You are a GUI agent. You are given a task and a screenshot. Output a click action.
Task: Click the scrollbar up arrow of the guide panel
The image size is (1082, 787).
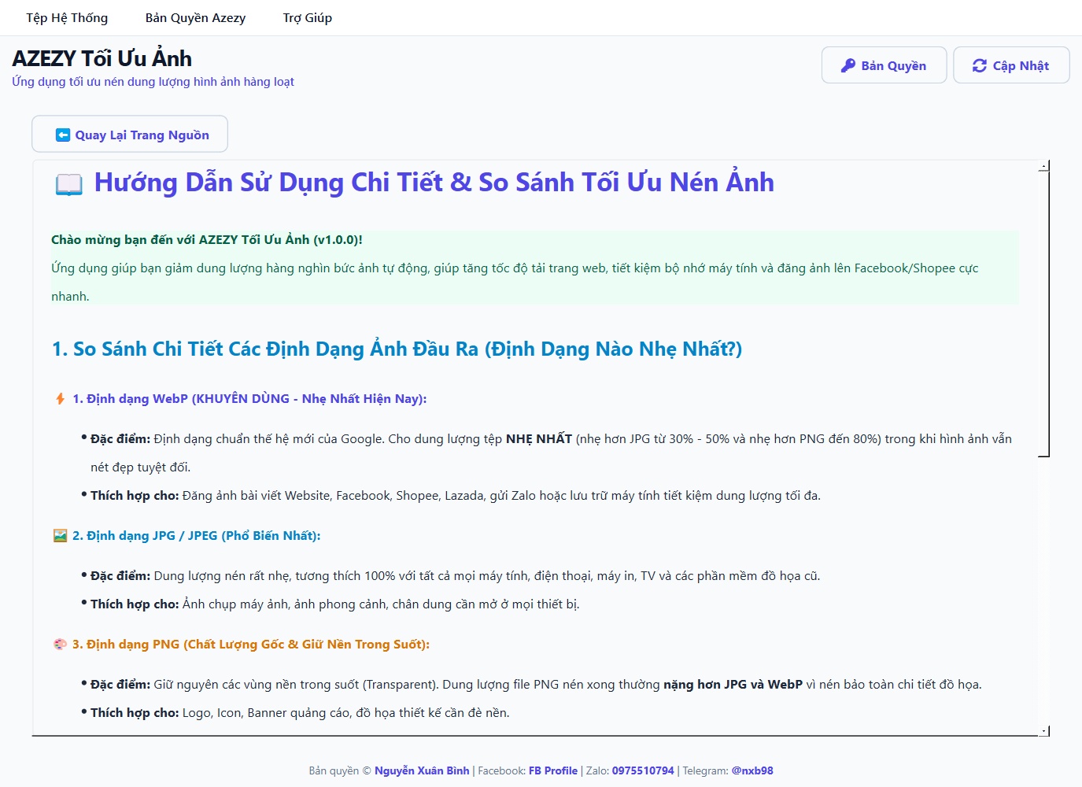click(1043, 166)
